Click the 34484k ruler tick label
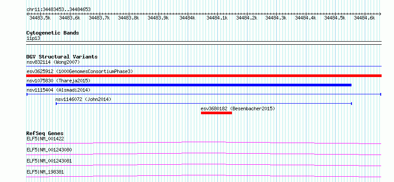Image resolution: width=394 pixels, height=182 pixels. click(x=187, y=18)
